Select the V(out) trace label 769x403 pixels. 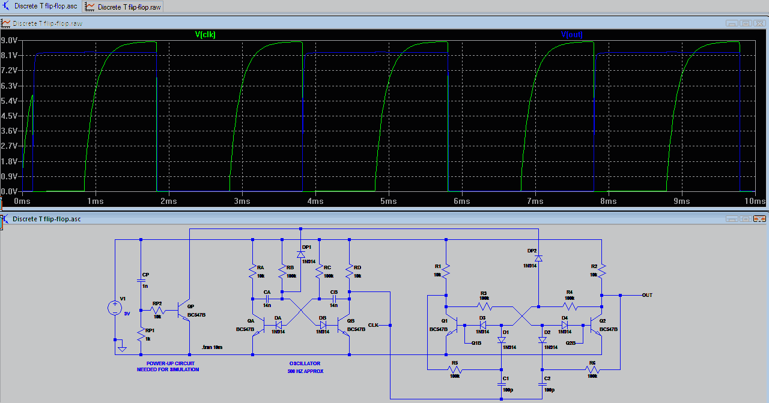point(572,35)
